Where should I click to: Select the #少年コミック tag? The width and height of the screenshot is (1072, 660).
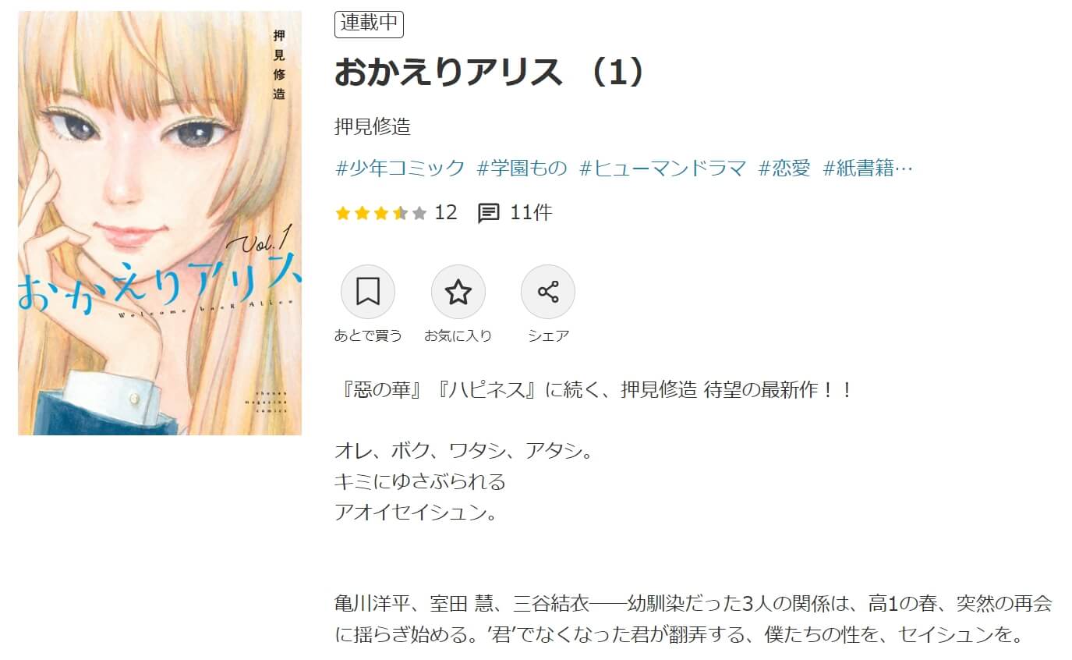click(400, 168)
